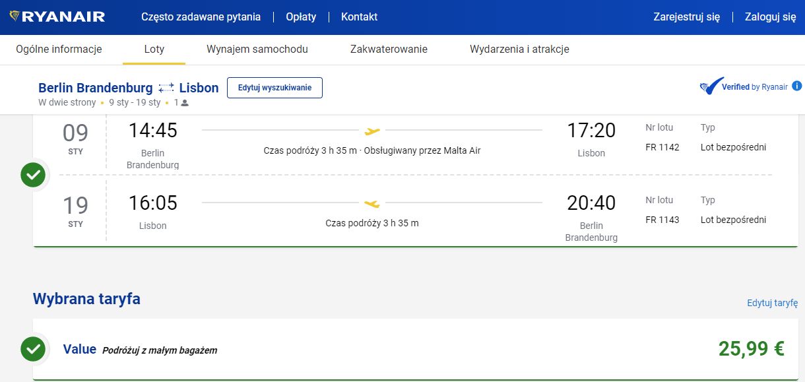Click the outbound flight plane icon
This screenshot has height=382, width=805.
pos(372,131)
